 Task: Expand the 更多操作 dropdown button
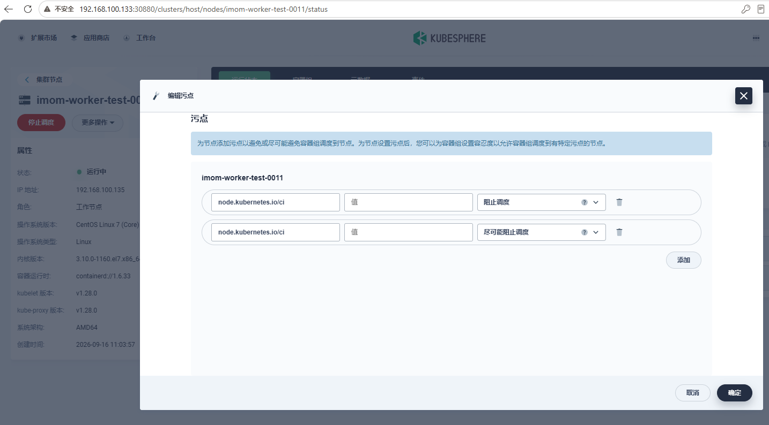point(98,123)
